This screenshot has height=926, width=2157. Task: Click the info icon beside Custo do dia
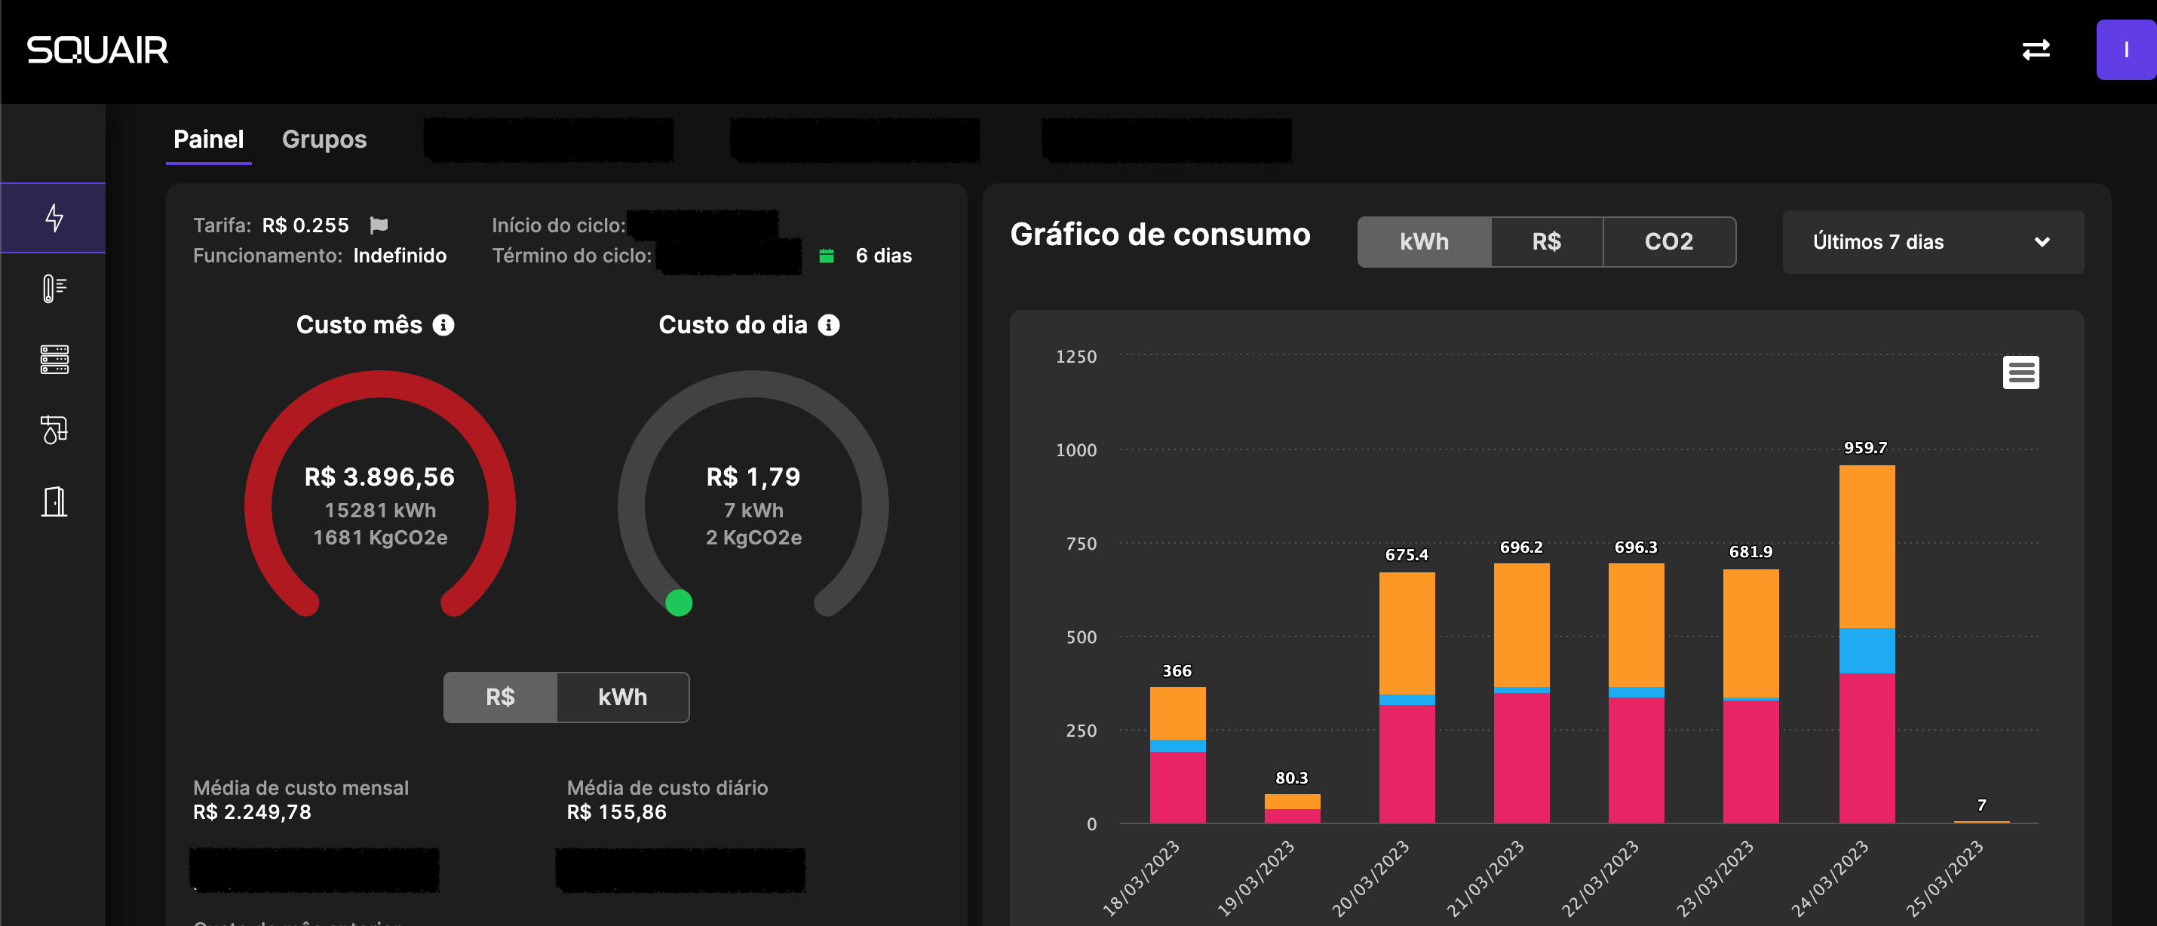coord(829,326)
